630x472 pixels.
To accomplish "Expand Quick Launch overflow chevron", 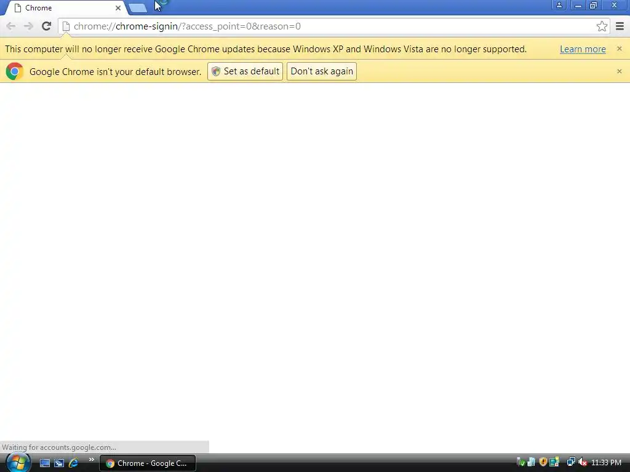I will [x=91, y=460].
